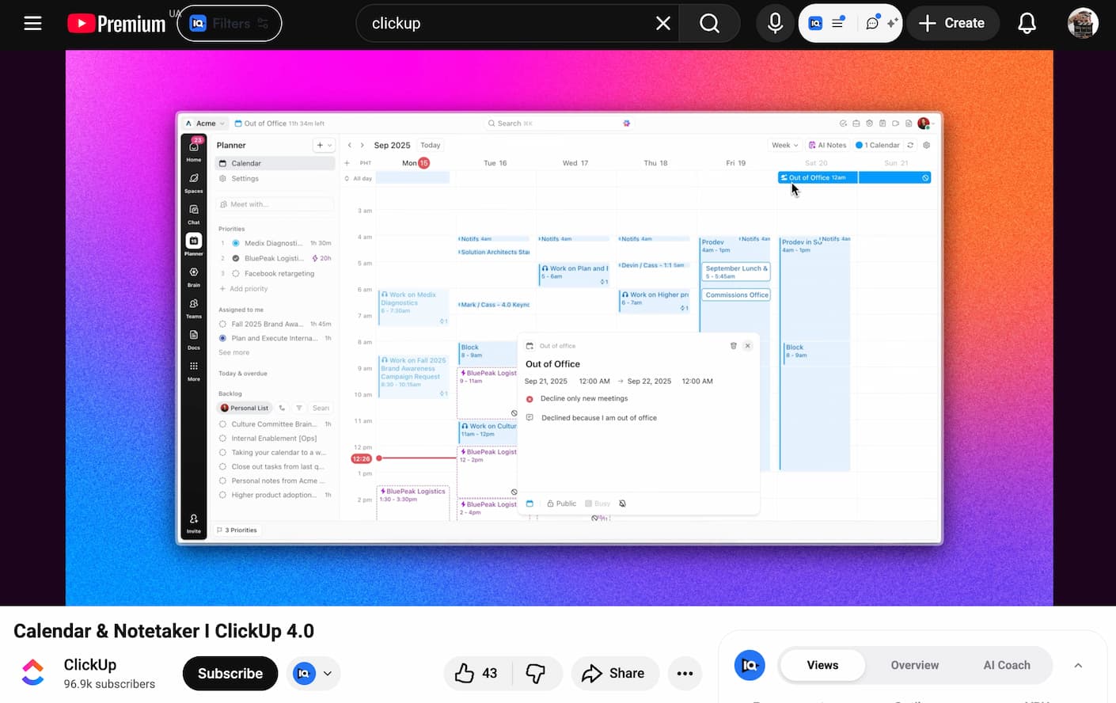The width and height of the screenshot is (1116, 703).
Task: Select Settings in Planner menu
Action: click(275, 178)
